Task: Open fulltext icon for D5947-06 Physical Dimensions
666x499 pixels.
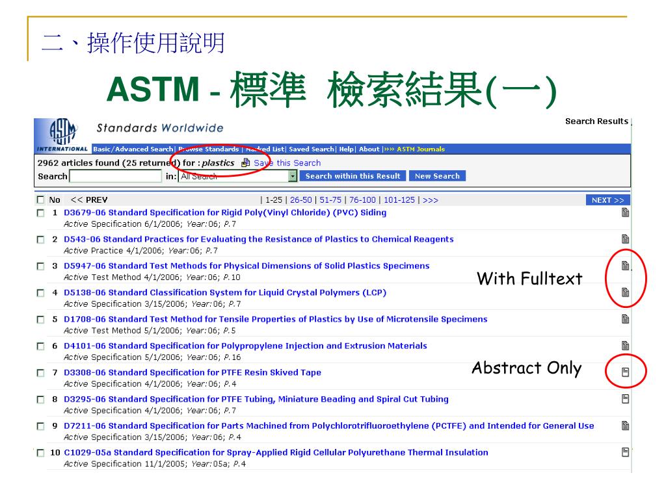Action: click(x=625, y=266)
